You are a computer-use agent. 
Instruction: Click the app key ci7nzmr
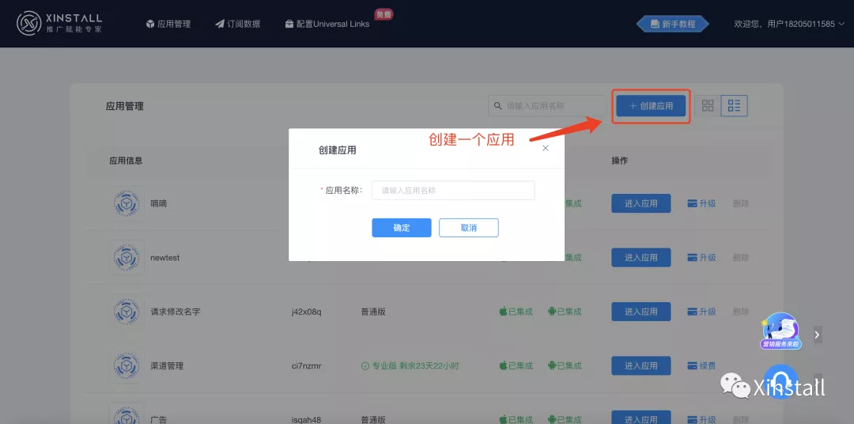(x=307, y=365)
